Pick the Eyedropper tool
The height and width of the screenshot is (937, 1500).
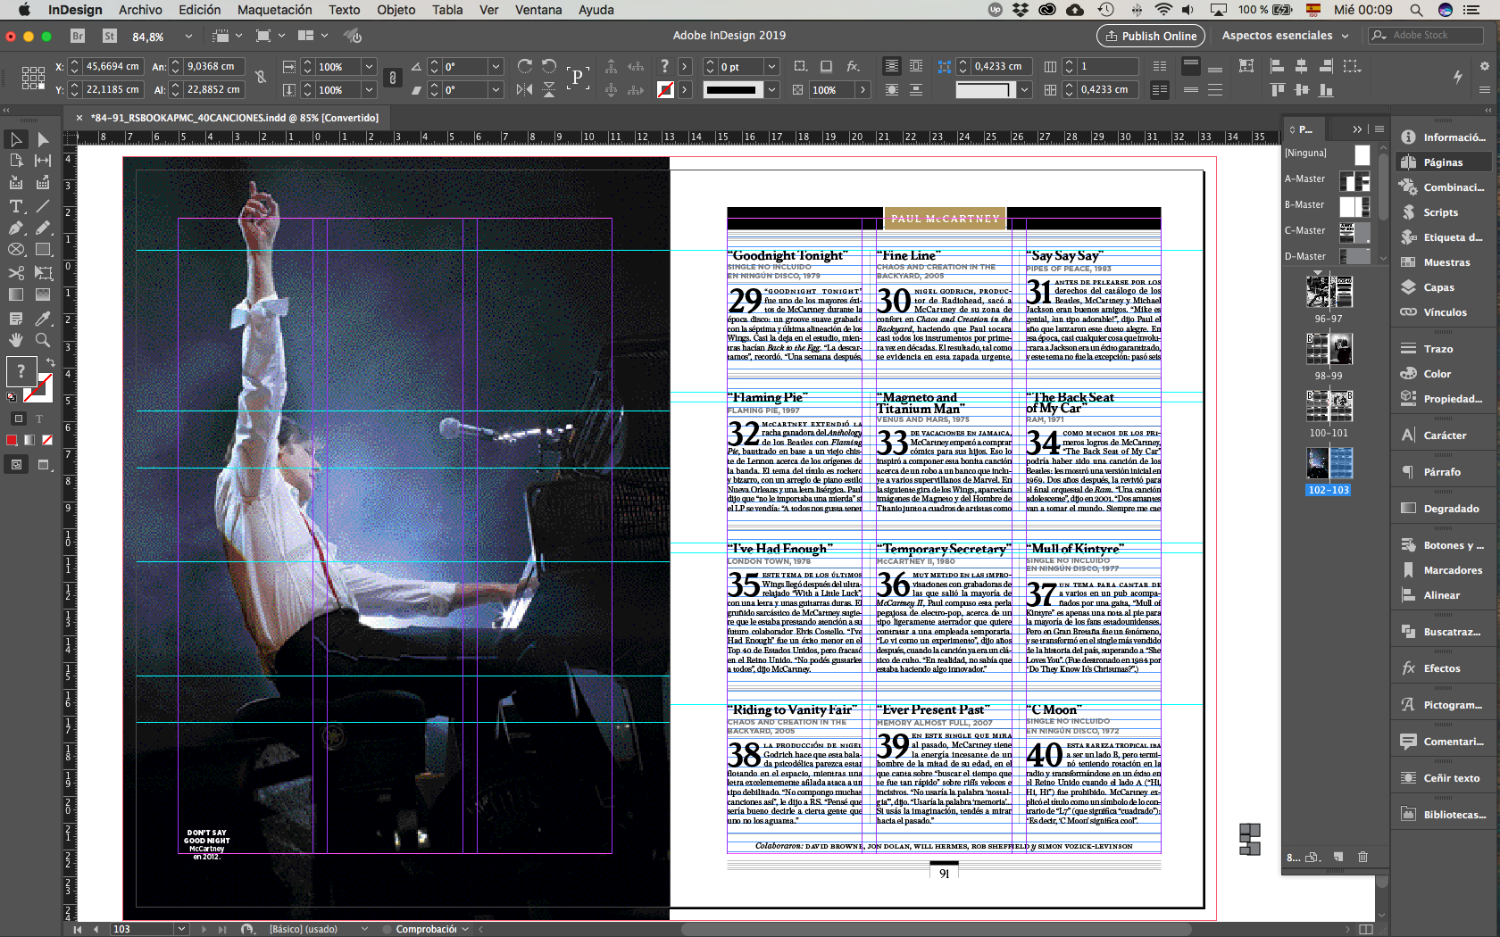pos(42,319)
